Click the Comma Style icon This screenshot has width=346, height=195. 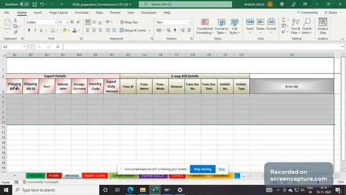tap(175, 30)
